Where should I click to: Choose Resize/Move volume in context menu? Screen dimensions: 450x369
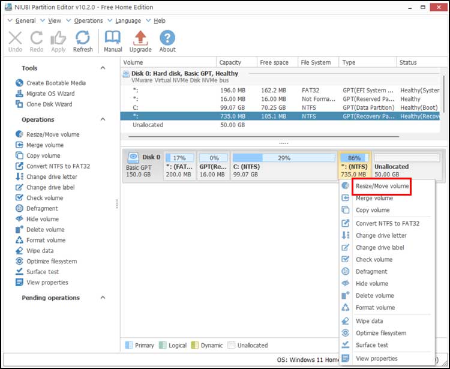click(387, 186)
